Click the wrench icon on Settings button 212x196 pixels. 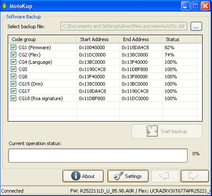click(118, 176)
